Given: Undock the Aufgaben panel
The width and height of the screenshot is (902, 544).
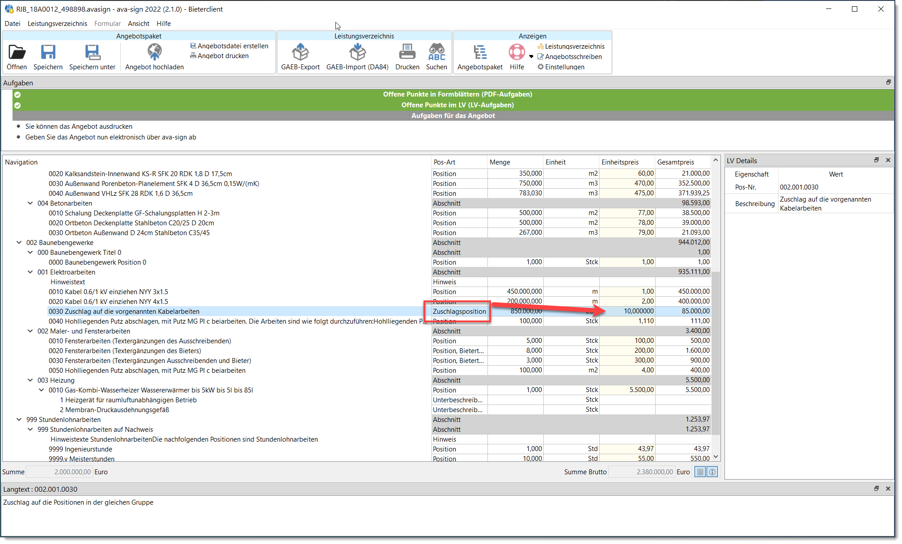Looking at the screenshot, I should (x=889, y=82).
